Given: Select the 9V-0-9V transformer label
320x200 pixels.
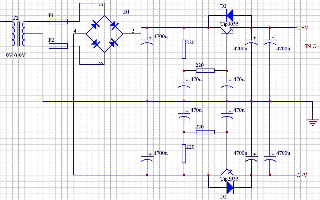Looking at the screenshot, I should pyautogui.click(x=16, y=56).
